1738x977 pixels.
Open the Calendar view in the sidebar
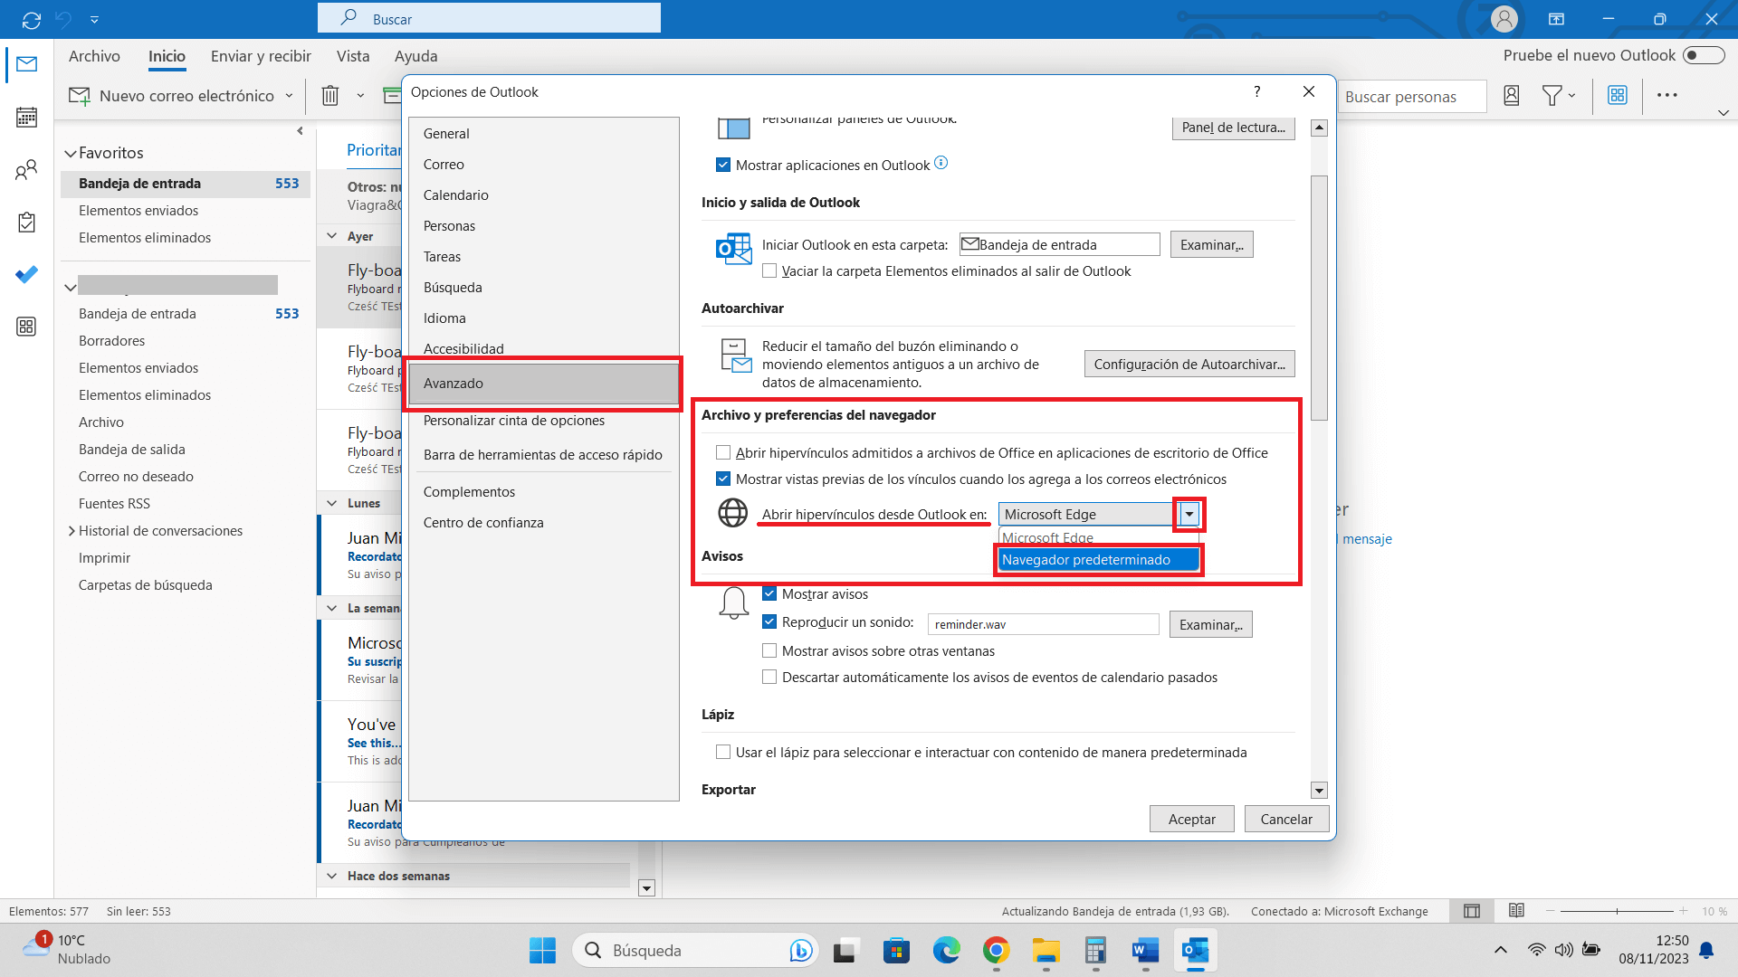pos(26,117)
